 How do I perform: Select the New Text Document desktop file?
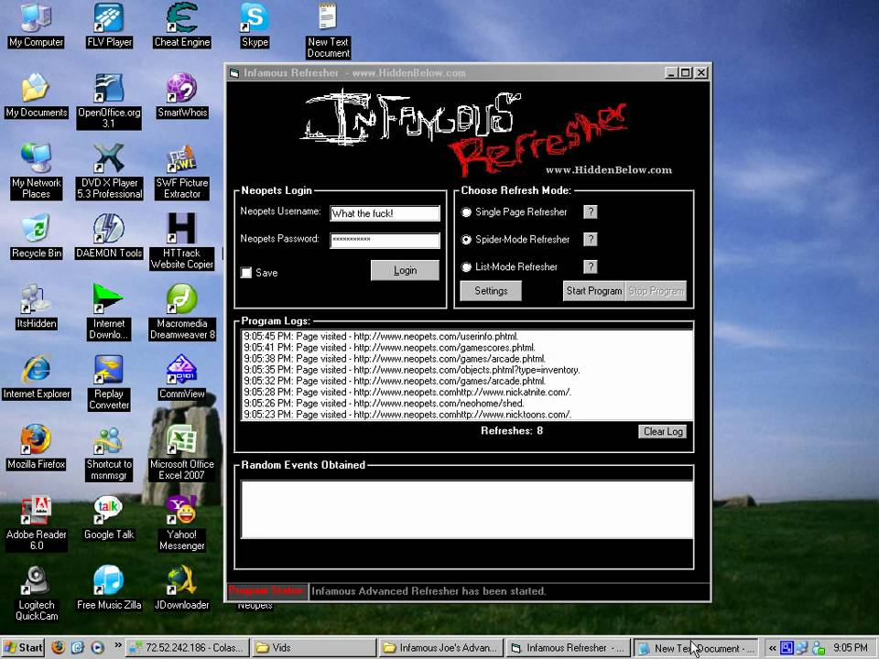tap(328, 31)
